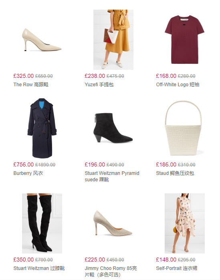Open The Row cream high heel image

pyautogui.click(x=42, y=40)
